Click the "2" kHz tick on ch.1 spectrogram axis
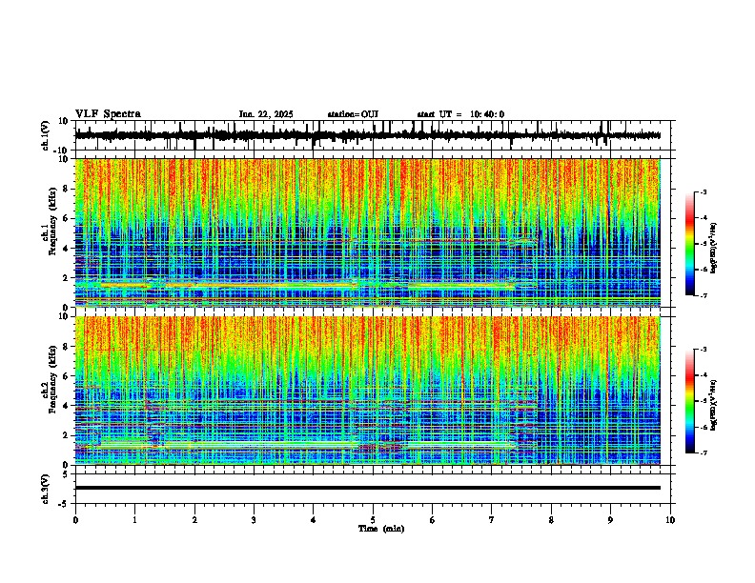This screenshot has height=583, width=755. (67, 278)
